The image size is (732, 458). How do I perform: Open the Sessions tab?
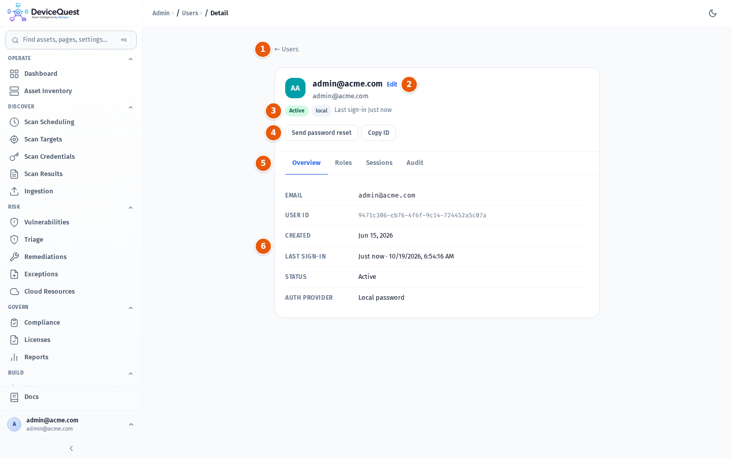coord(379,163)
